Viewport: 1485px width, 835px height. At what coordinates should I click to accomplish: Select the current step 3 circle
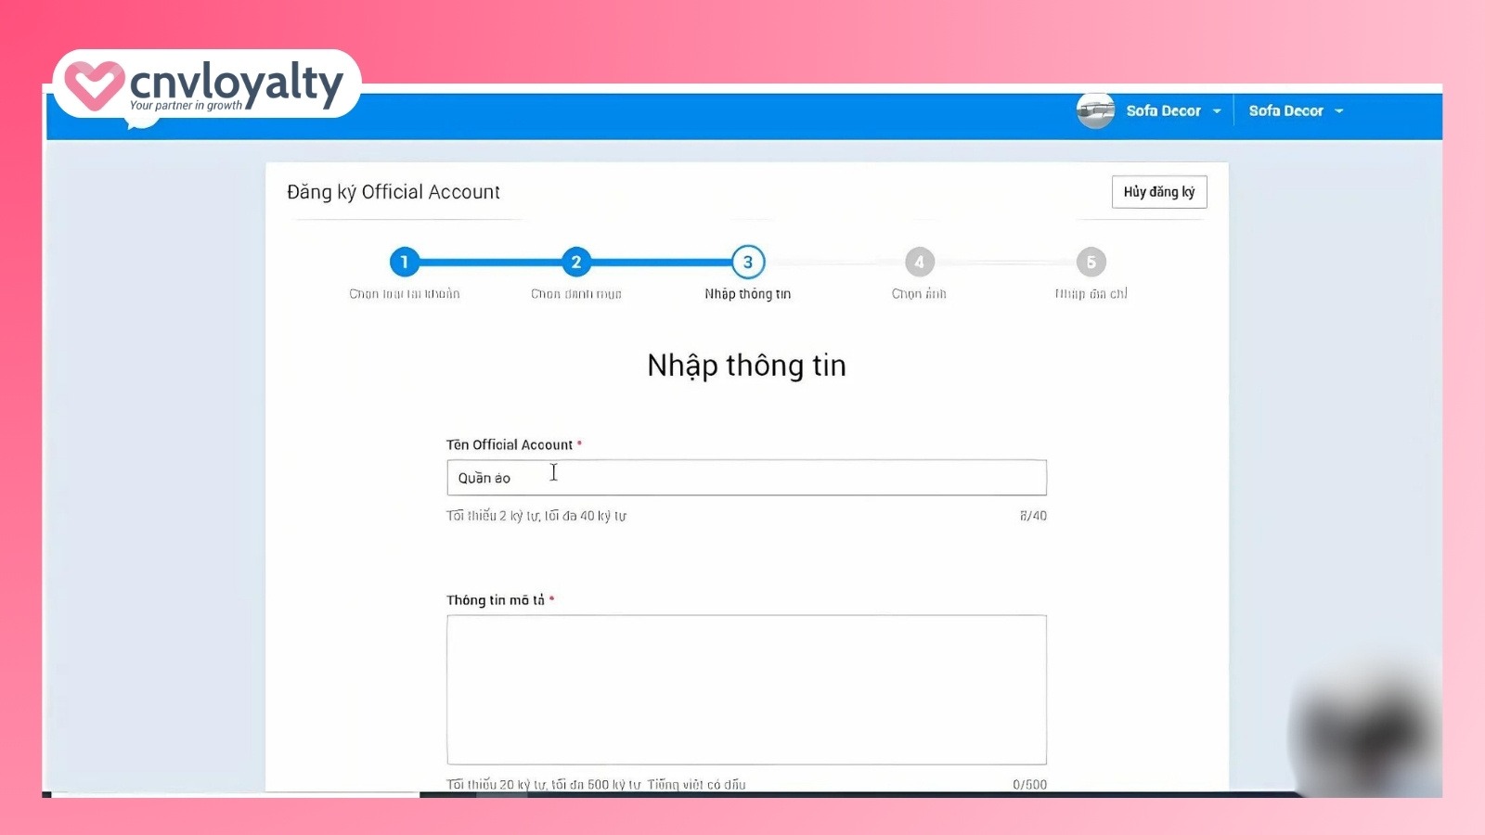coord(747,263)
